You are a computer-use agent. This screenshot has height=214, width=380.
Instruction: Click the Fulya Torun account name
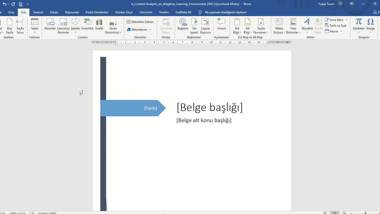tap(326, 4)
